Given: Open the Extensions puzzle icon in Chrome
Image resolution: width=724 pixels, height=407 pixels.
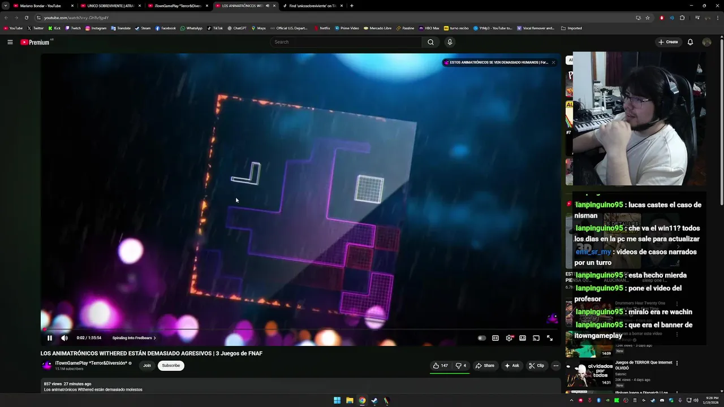Looking at the screenshot, I should 682,18.
